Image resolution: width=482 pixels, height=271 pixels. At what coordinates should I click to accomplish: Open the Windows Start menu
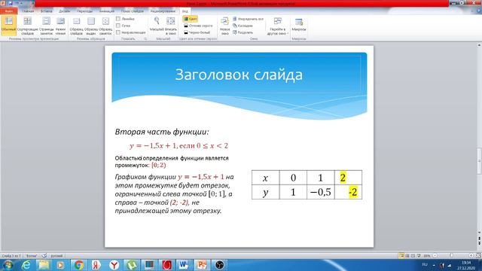point(8,265)
